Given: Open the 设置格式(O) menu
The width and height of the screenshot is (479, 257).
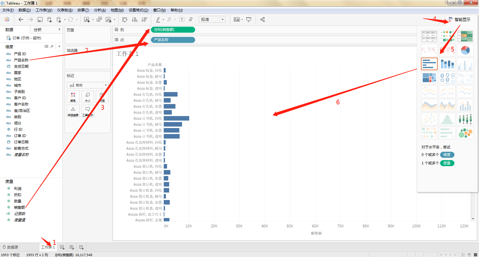Looking at the screenshot, I should [138, 10].
